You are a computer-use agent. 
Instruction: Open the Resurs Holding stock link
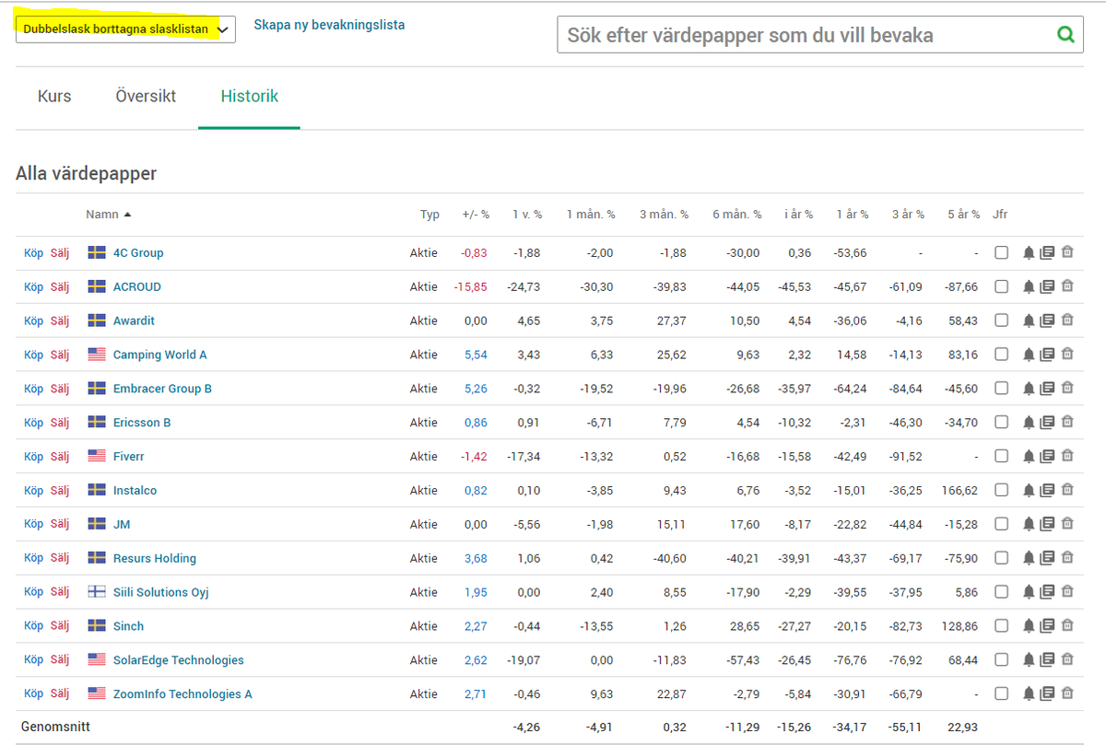point(155,558)
